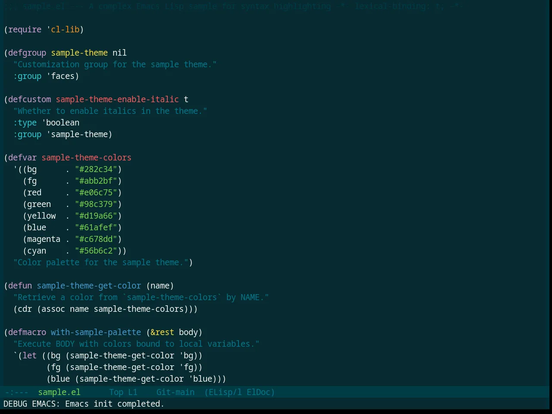Click the "#61afef" color string
The width and height of the screenshot is (552, 414).
(96, 227)
